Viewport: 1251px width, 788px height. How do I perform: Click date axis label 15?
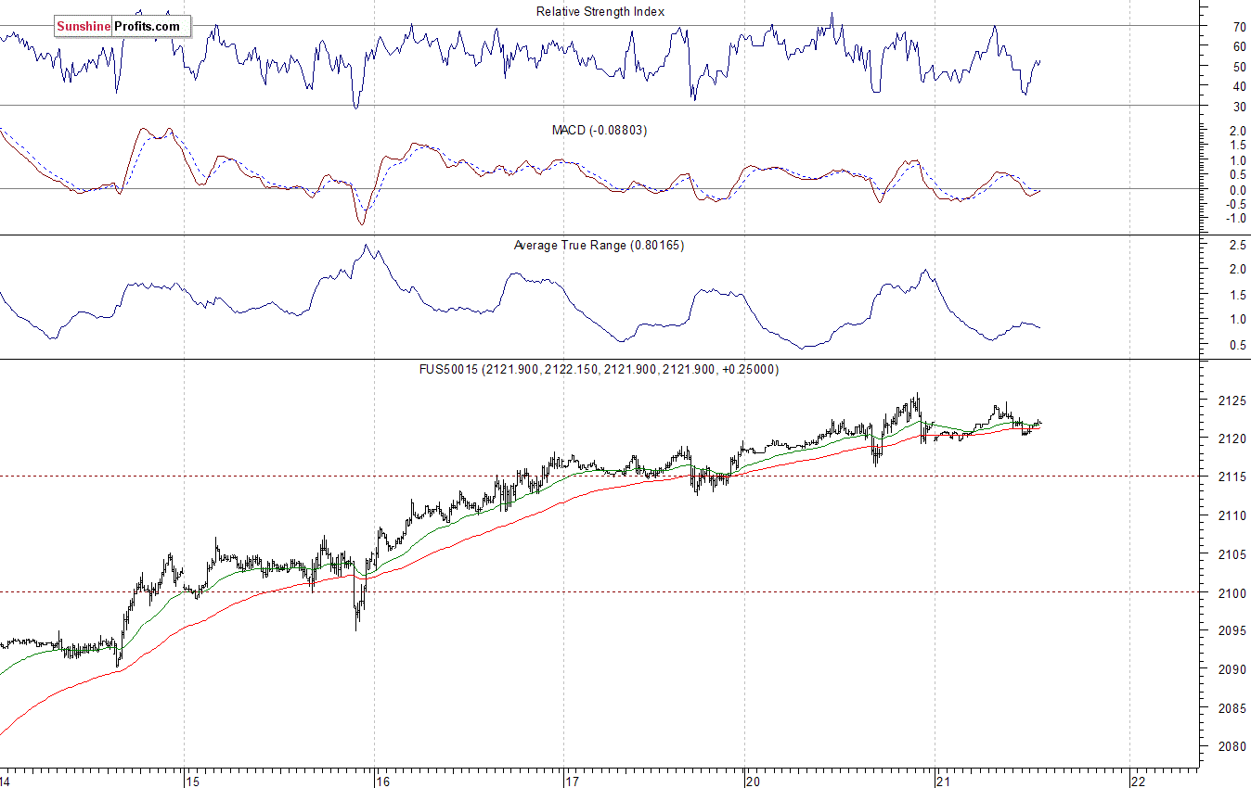pyautogui.click(x=191, y=781)
